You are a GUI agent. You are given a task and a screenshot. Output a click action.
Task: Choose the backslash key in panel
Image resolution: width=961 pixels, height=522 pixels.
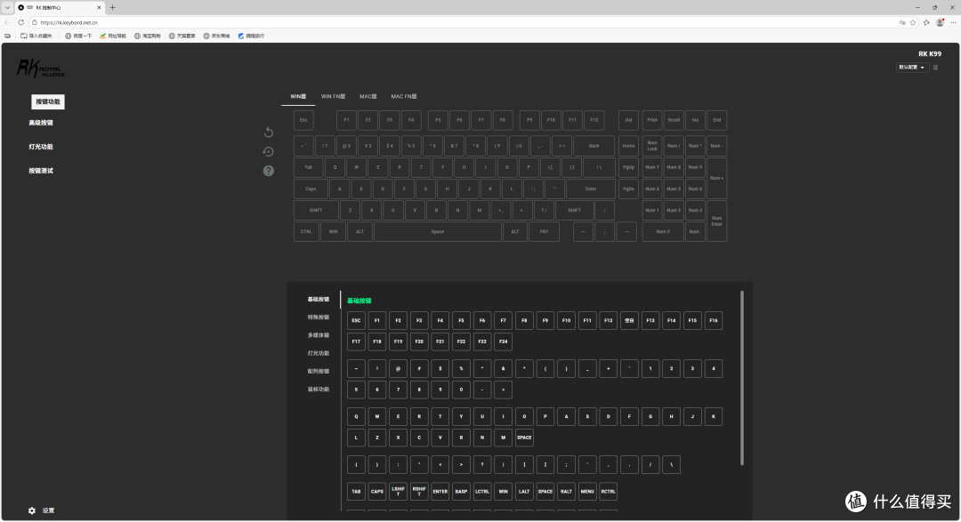[x=671, y=464]
